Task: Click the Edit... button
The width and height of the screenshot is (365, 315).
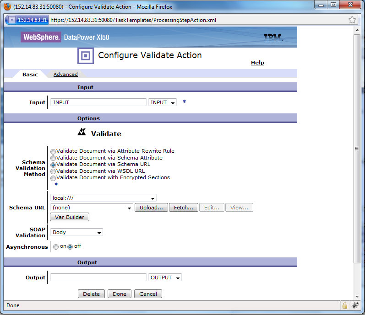Action: point(212,208)
